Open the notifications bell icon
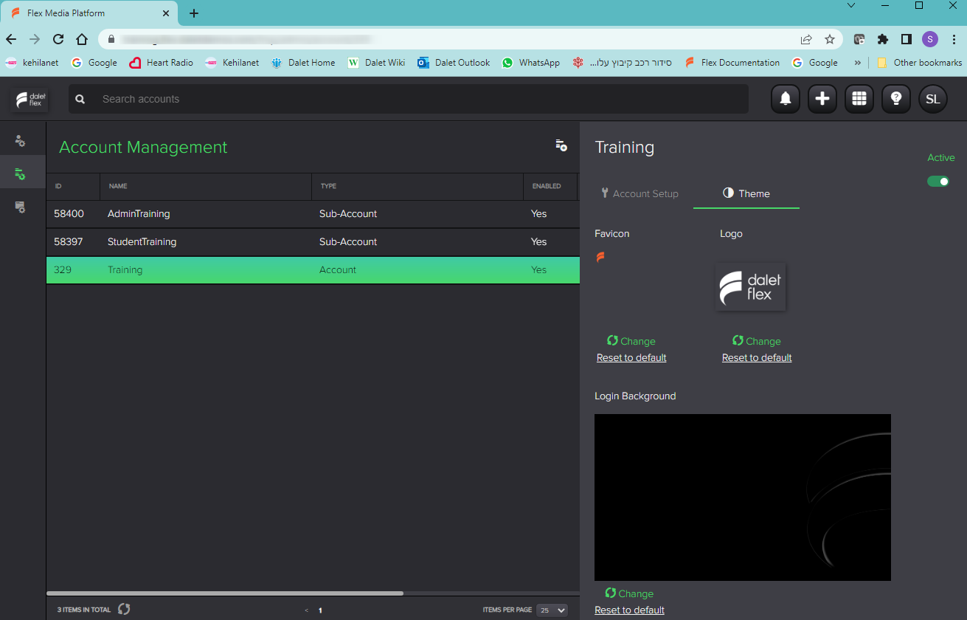The height and width of the screenshot is (620, 967). [786, 99]
